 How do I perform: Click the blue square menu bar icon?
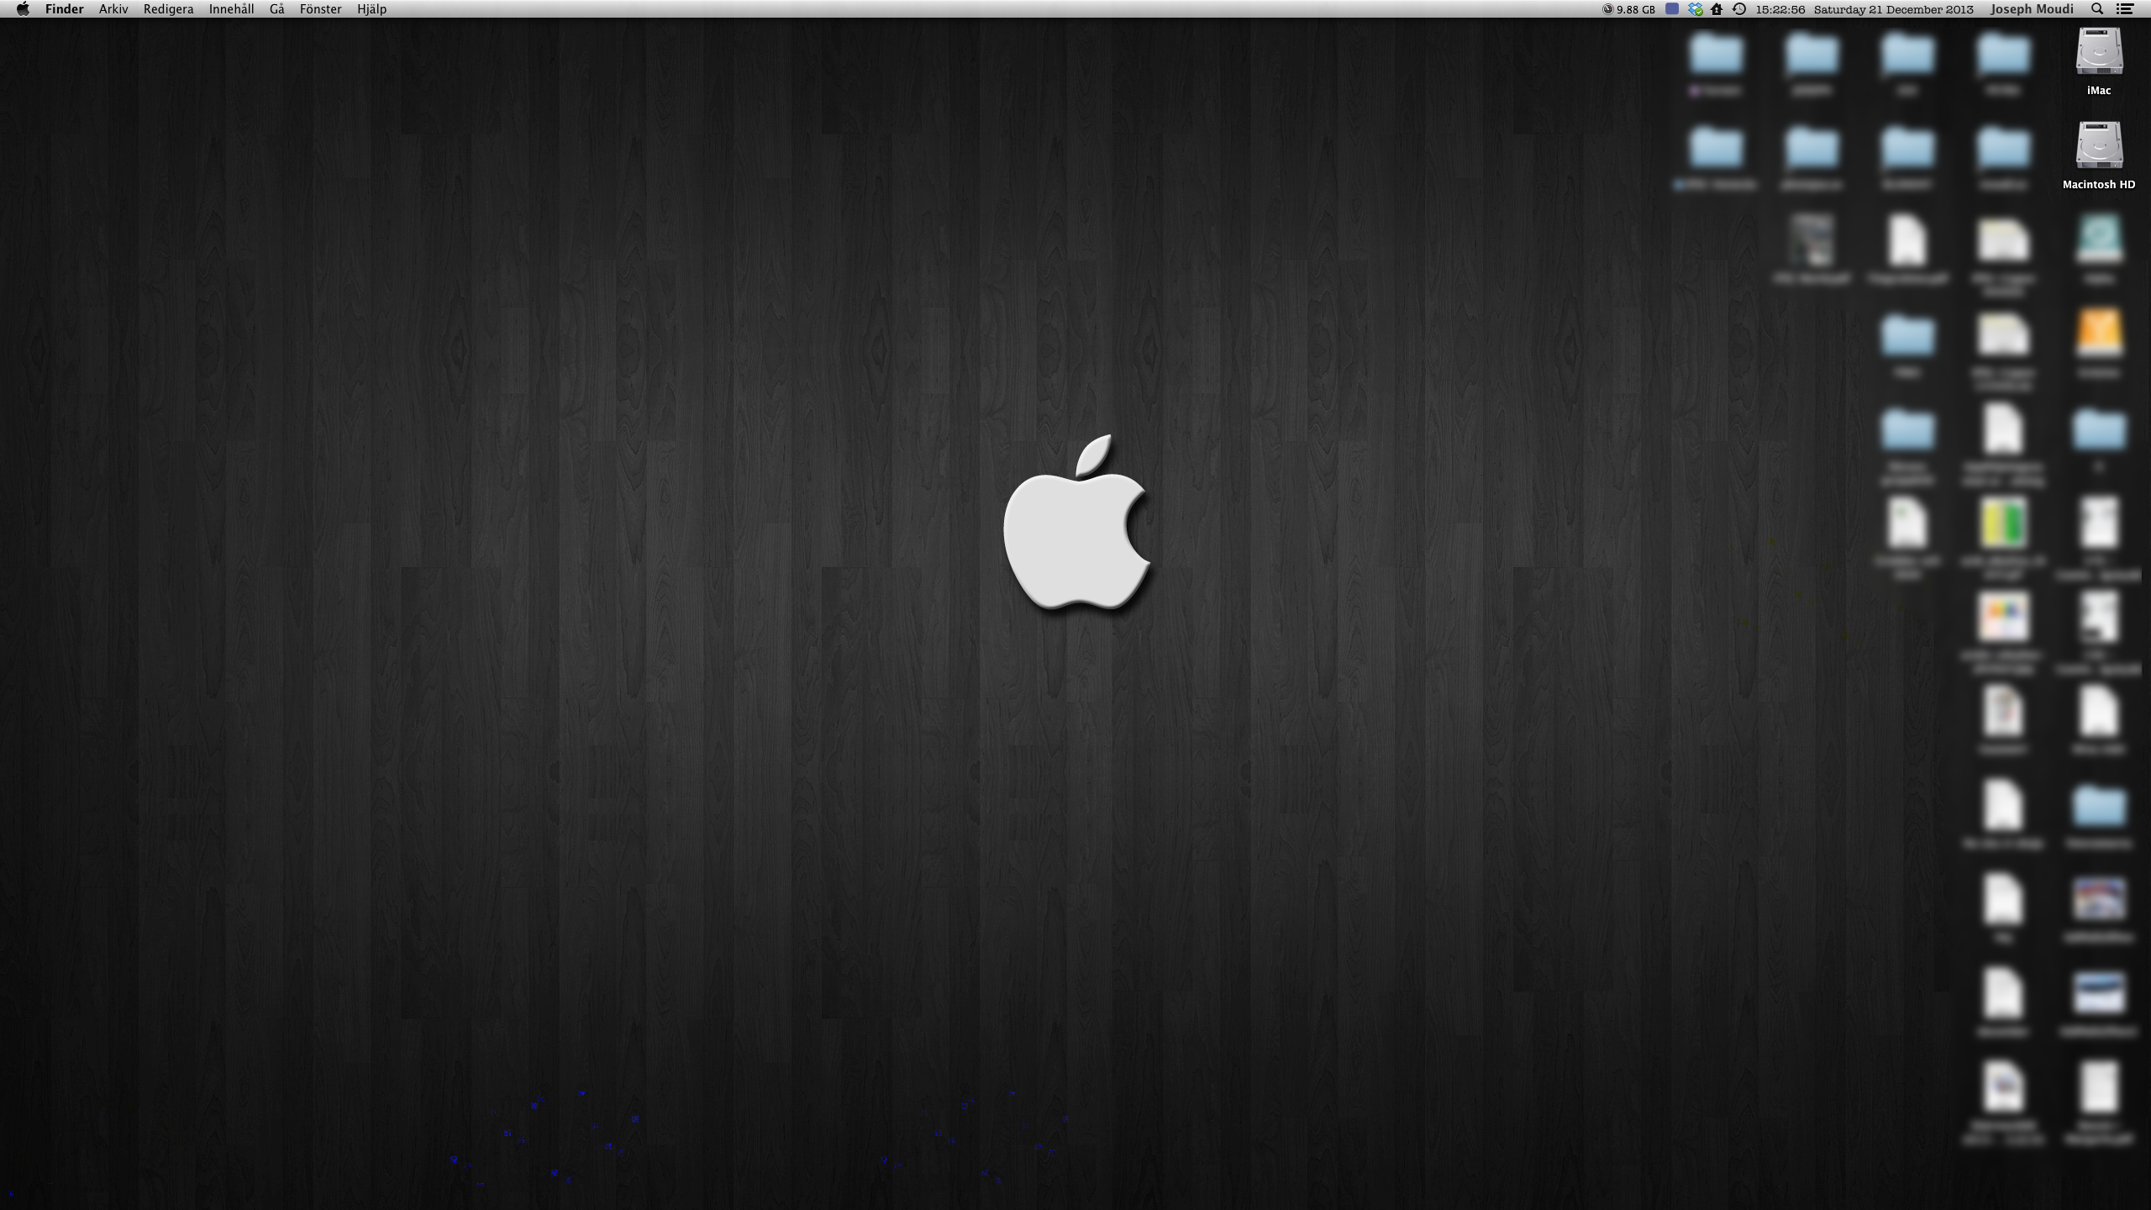(x=1672, y=9)
